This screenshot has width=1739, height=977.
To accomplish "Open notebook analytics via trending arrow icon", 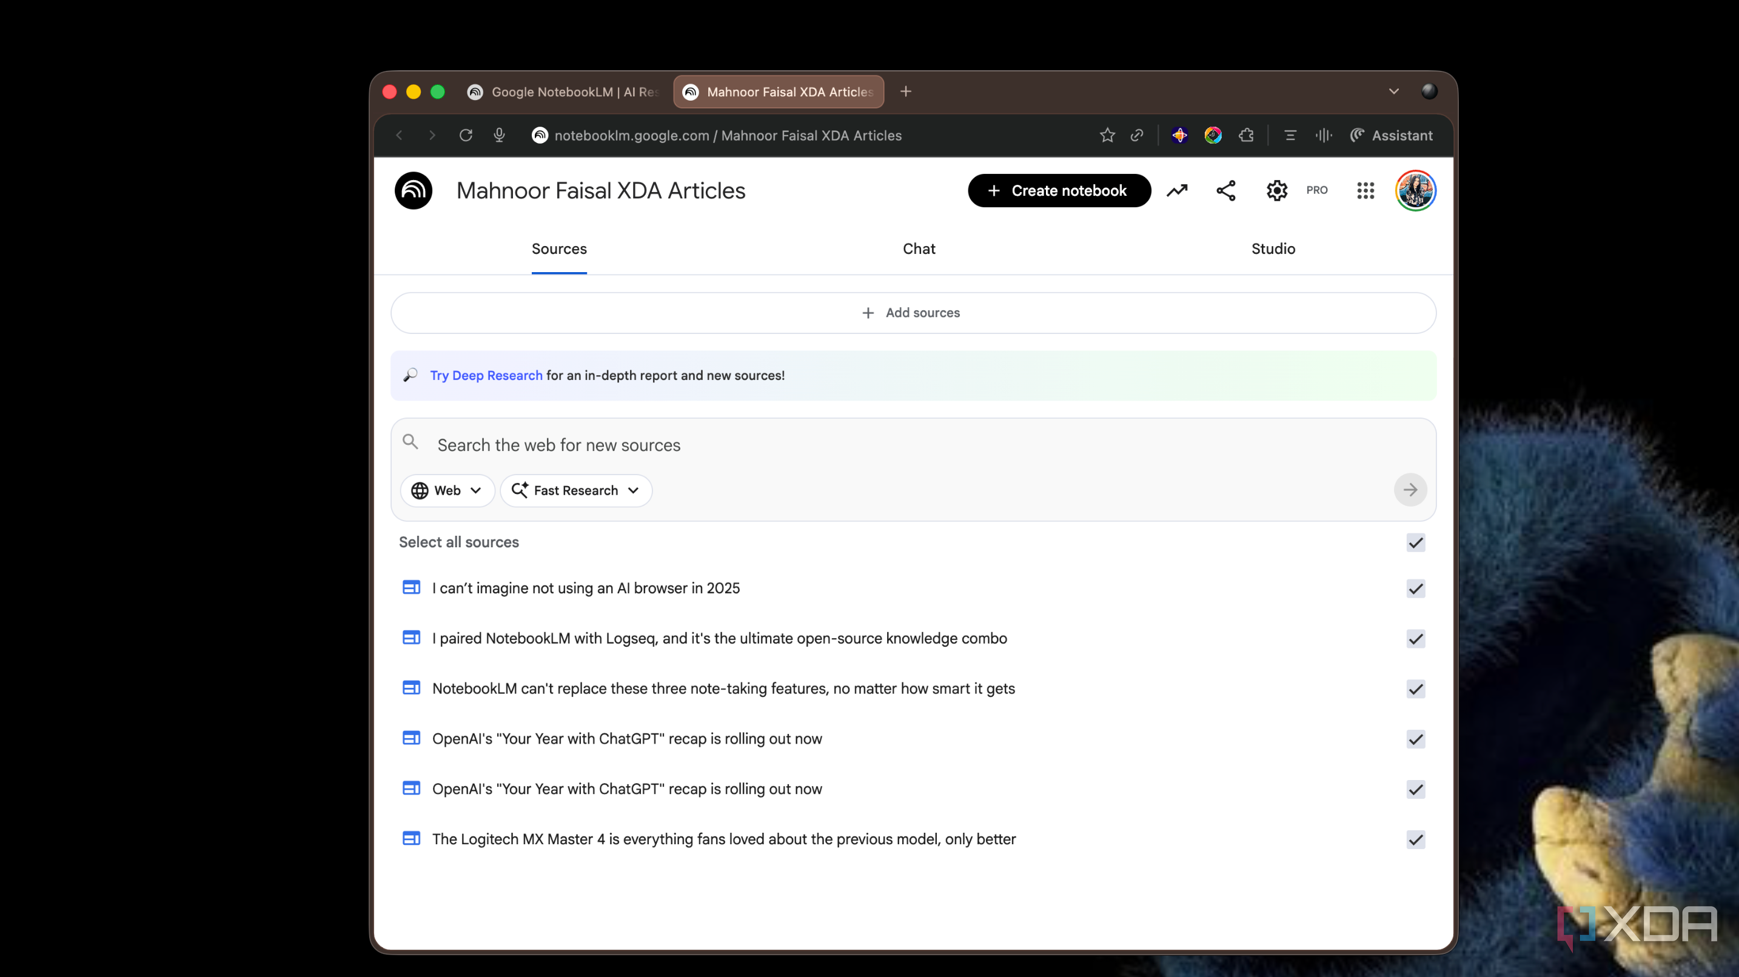I will pos(1177,191).
